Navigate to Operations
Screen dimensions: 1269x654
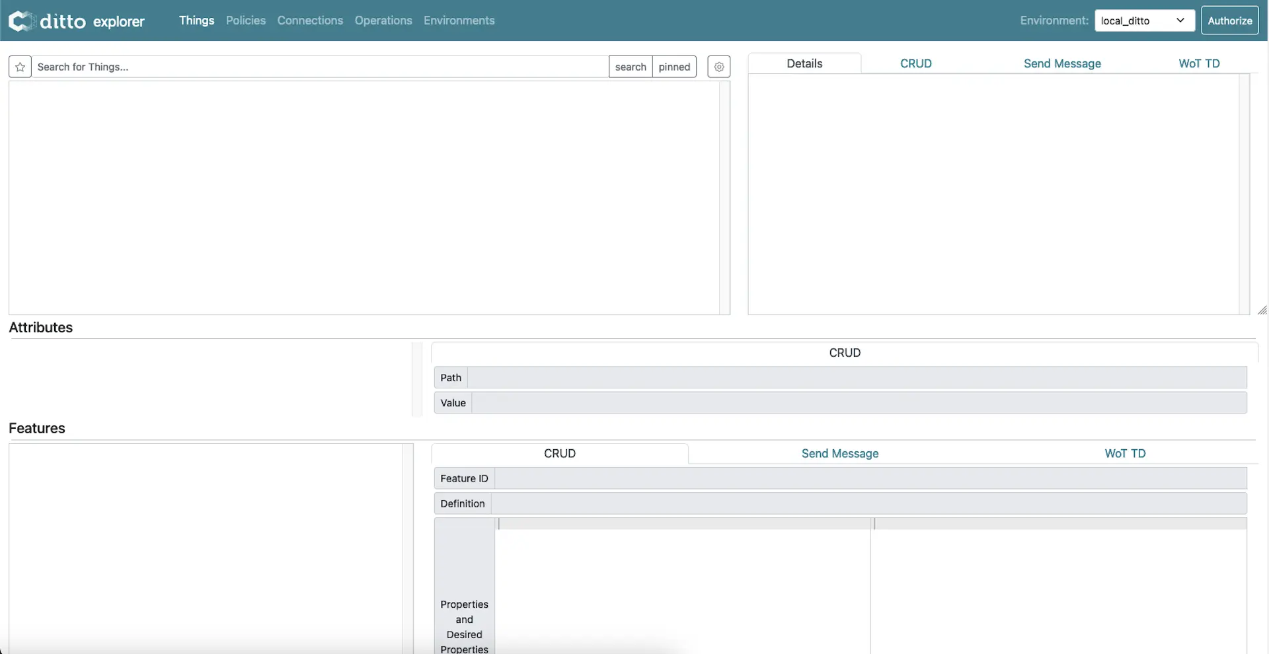[383, 20]
